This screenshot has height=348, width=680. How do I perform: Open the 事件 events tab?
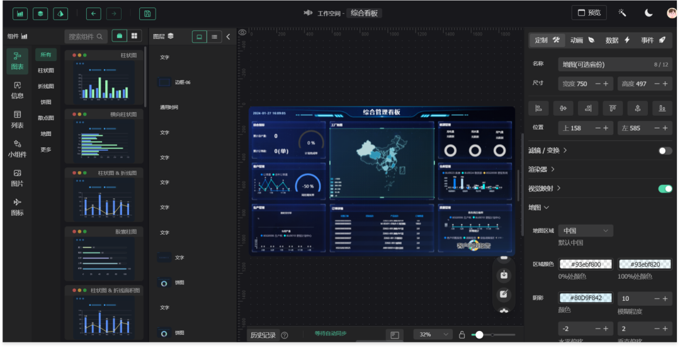click(x=653, y=40)
